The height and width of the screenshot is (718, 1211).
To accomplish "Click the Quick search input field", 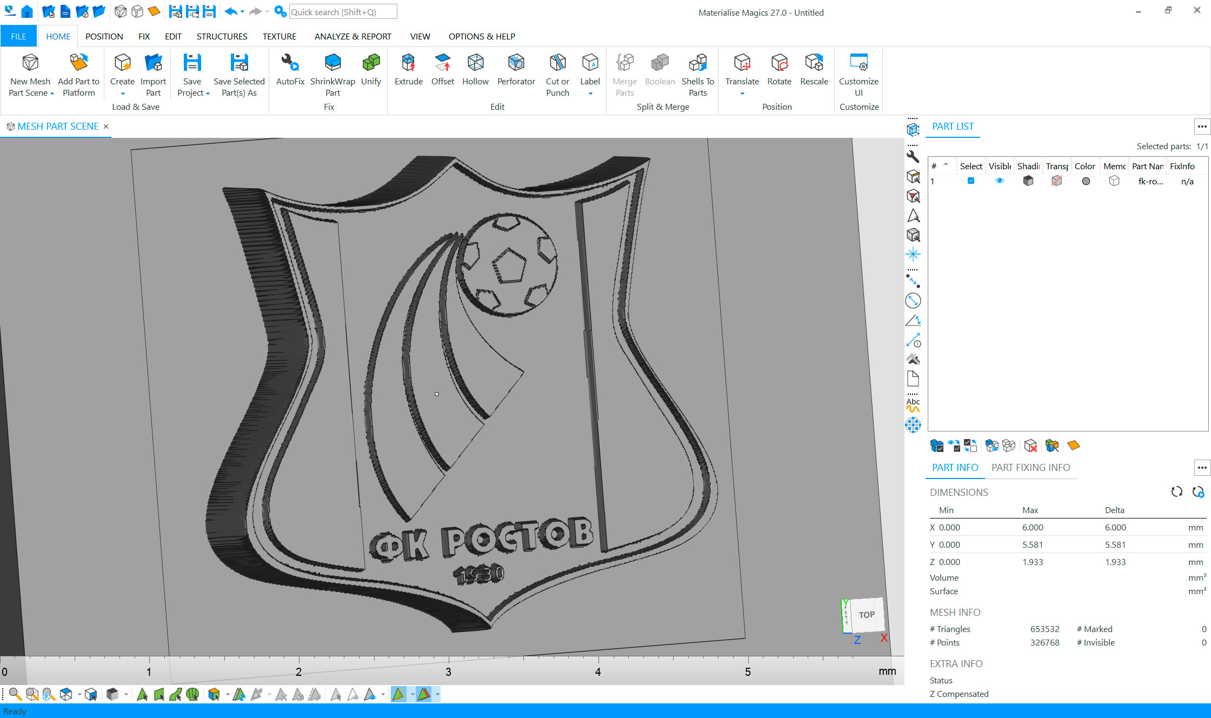I will click(343, 12).
